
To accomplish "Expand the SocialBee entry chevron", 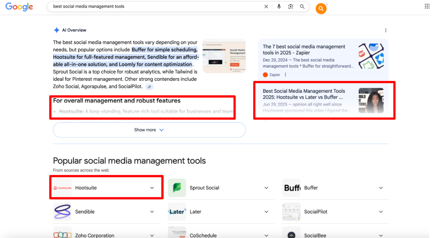I will tap(381, 235).
